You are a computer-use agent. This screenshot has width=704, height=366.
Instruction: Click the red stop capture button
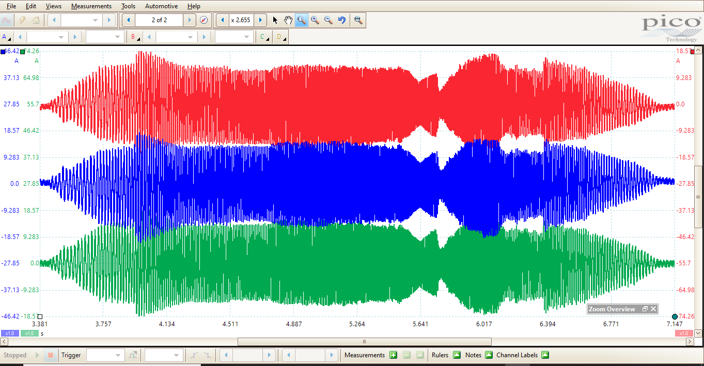click(x=51, y=355)
